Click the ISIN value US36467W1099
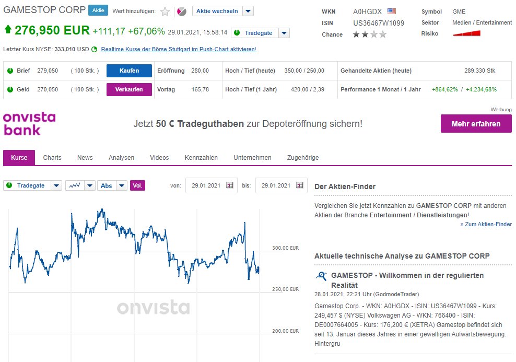The height and width of the screenshot is (362, 516). 379,23
